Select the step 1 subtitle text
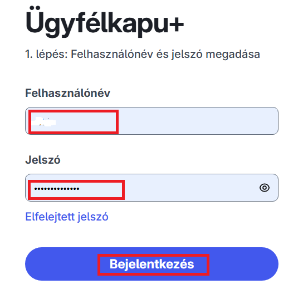This screenshot has height=289, width=303. (143, 54)
